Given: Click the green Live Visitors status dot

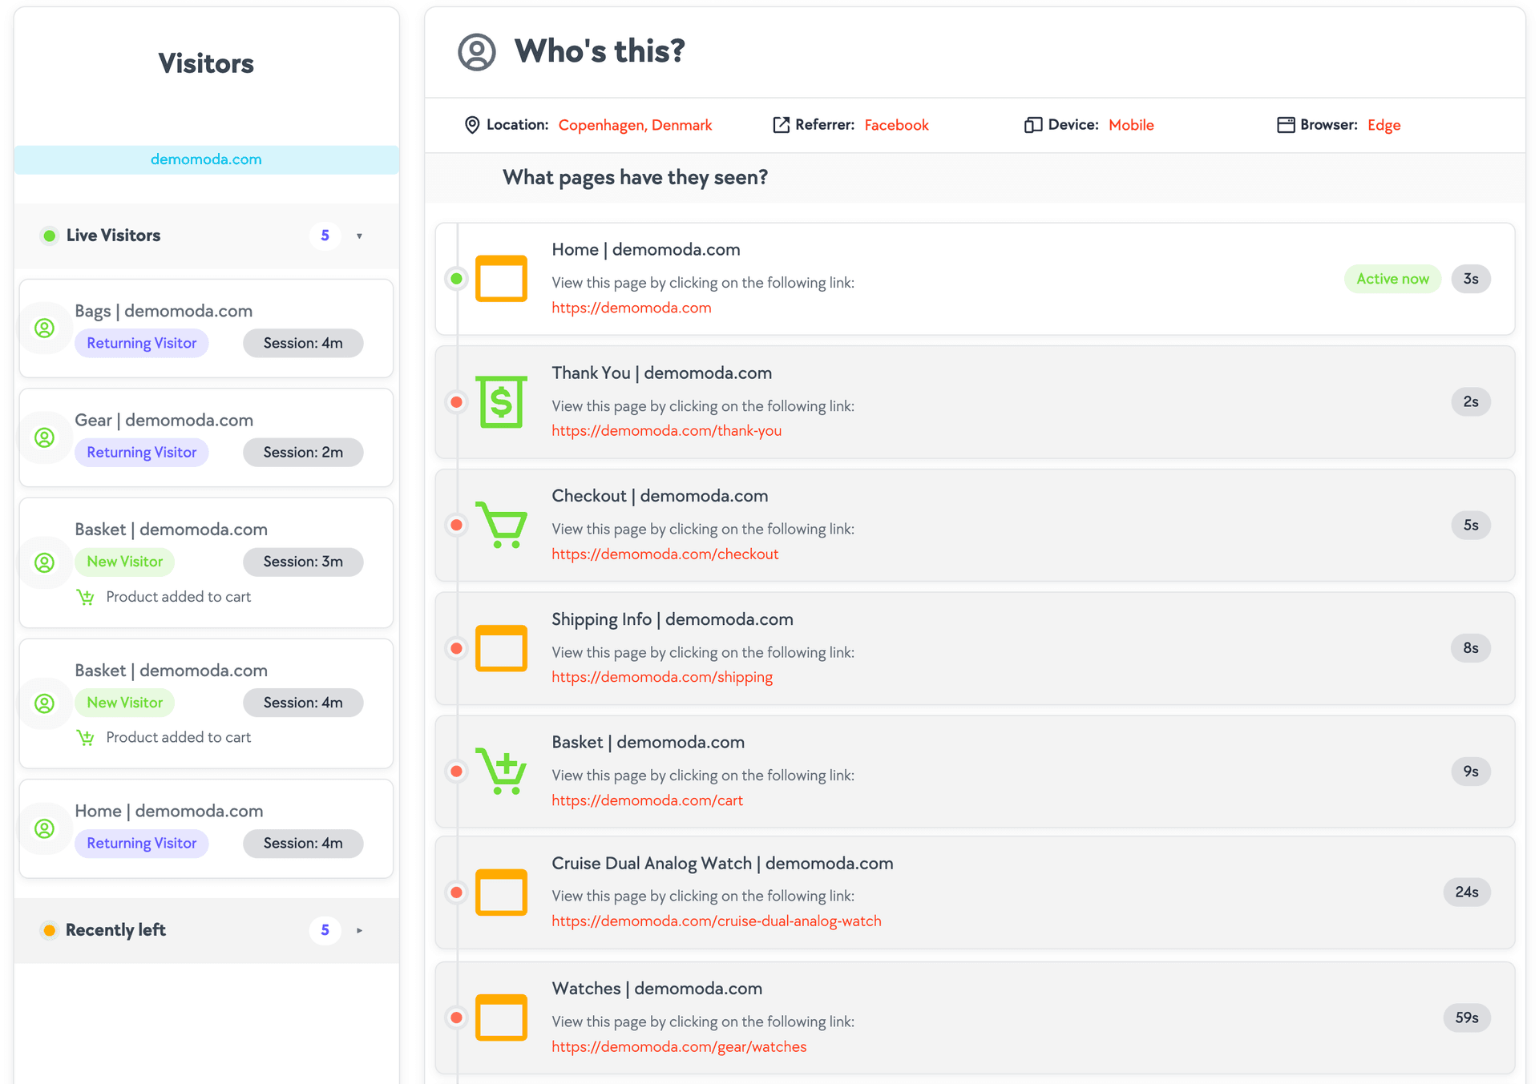Looking at the screenshot, I should (x=50, y=236).
